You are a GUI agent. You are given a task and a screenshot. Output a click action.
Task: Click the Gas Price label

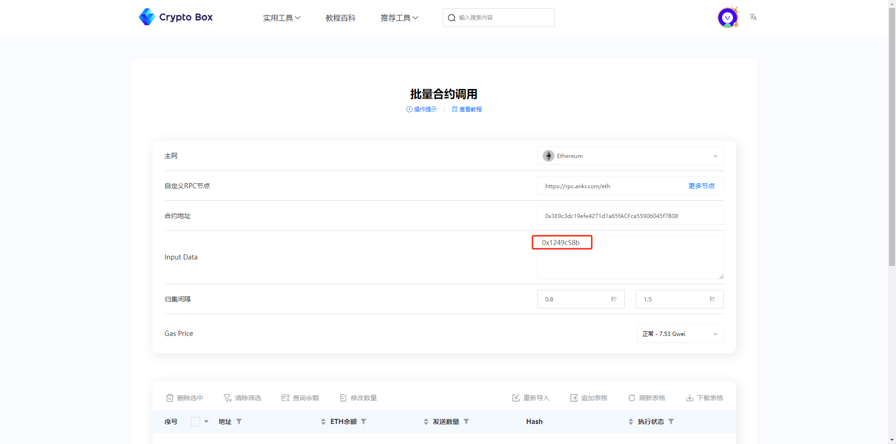179,334
